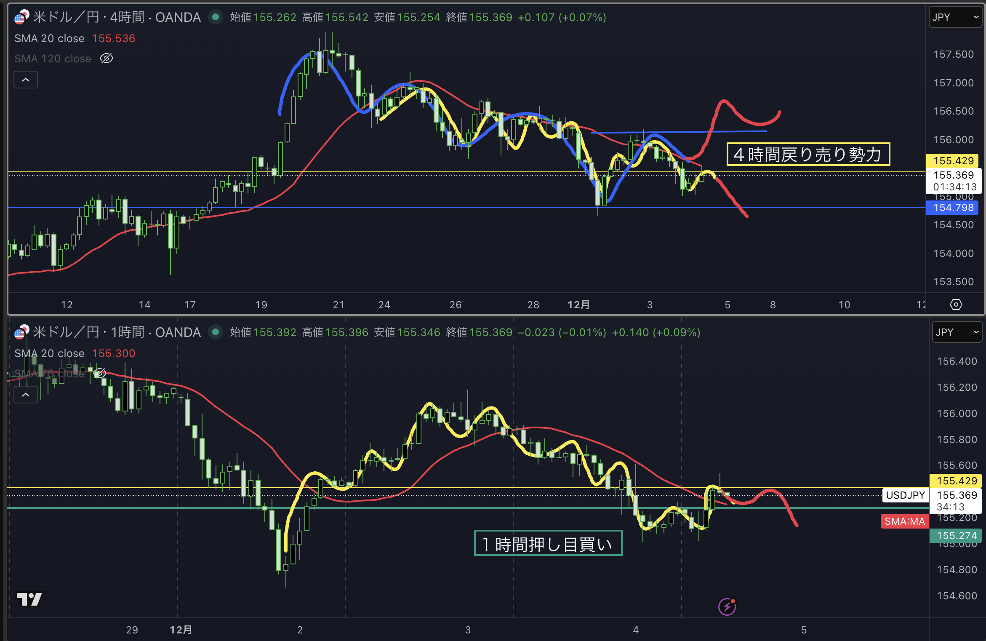
Task: Click blue 154.798 horizontal line price label
Action: [x=953, y=208]
